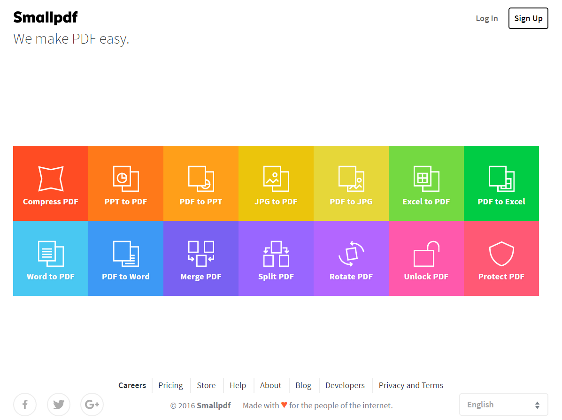Open the Protect PDF shield icon
Image resolution: width=562 pixels, height=420 pixels.
click(x=501, y=254)
